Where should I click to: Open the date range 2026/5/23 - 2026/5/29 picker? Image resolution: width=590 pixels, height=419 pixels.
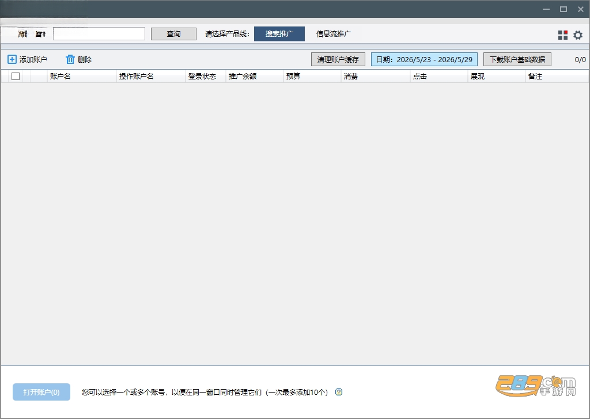424,59
